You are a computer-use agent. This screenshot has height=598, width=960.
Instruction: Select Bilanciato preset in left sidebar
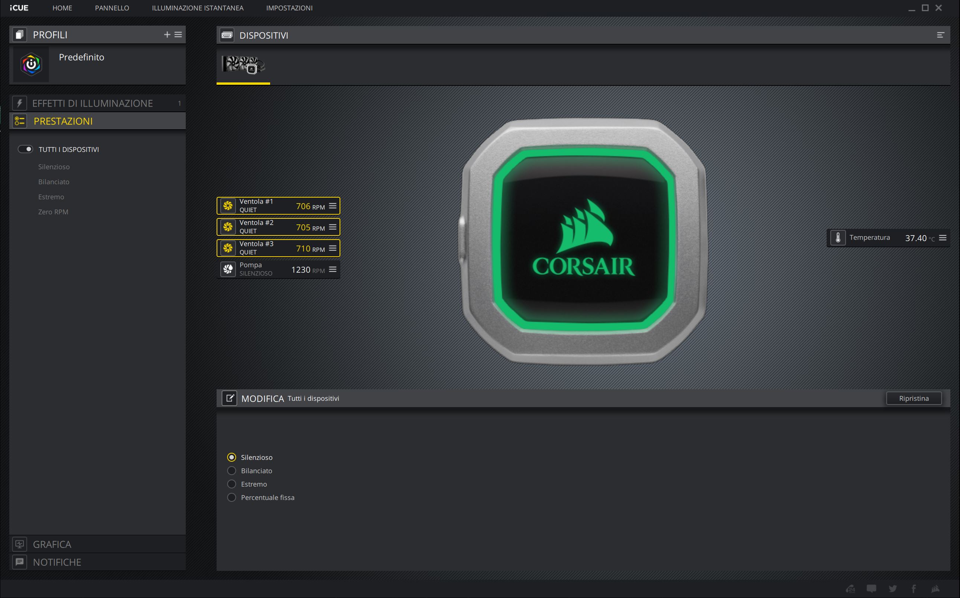coord(54,182)
